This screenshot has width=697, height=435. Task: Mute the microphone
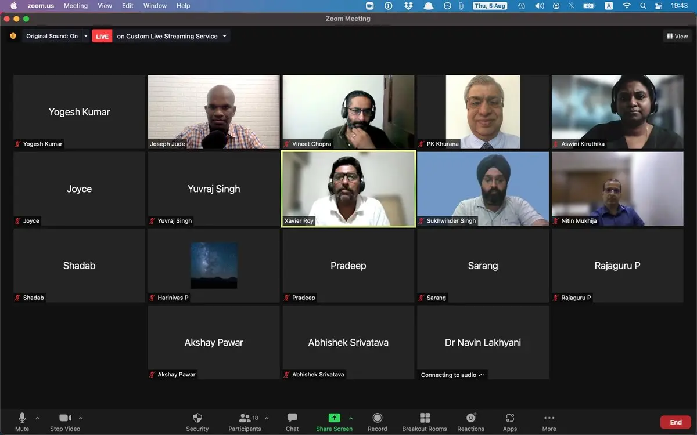pos(22,418)
